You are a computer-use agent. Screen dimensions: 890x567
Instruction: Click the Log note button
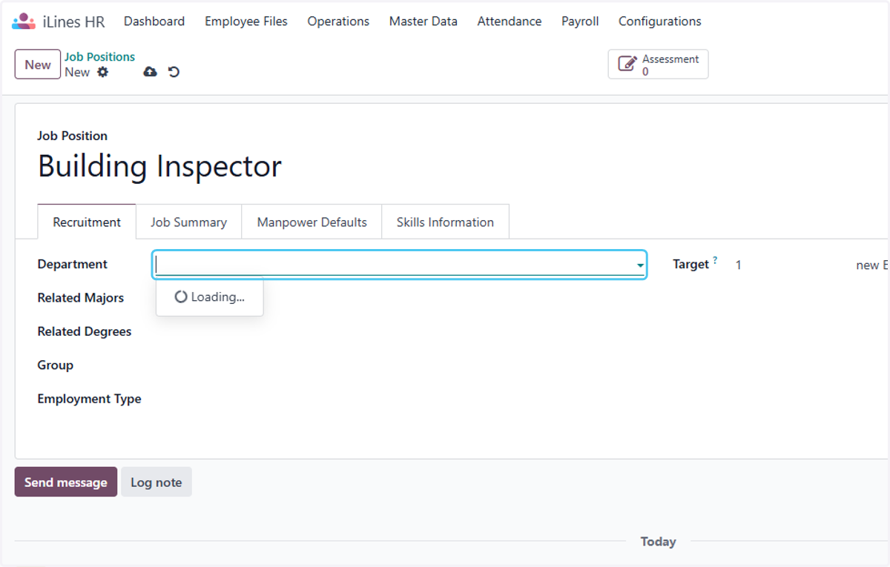156,482
